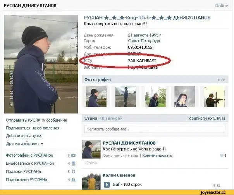
Task: Open the last photo thumbnail with rifle
Action: 214,97
